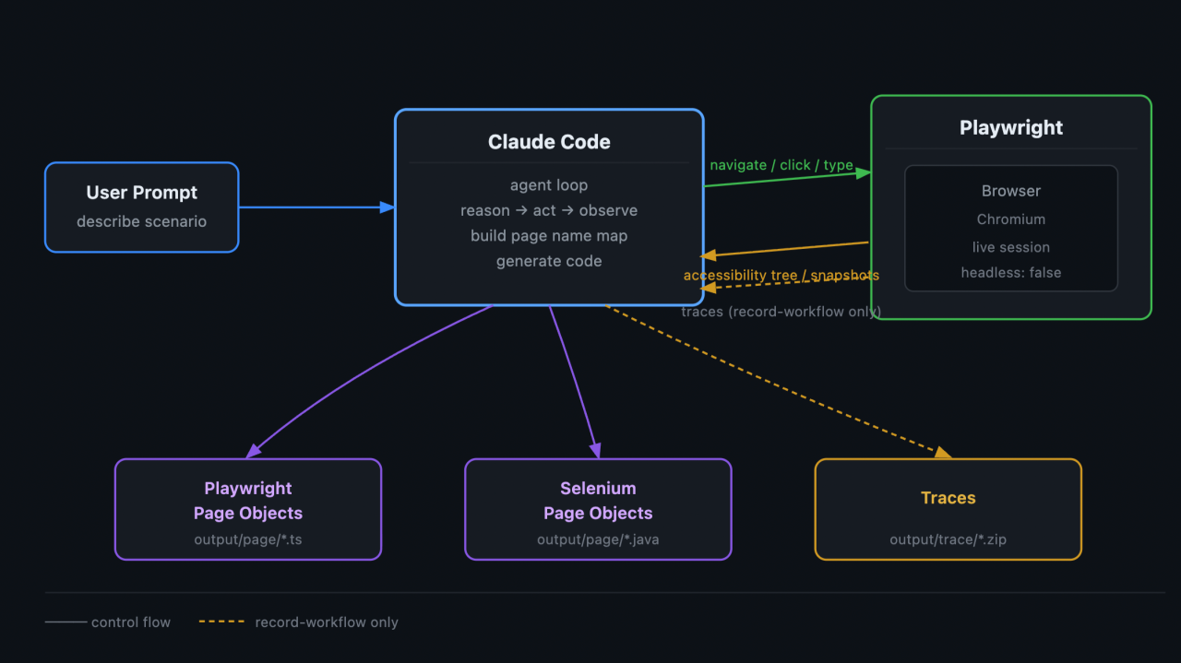Screen dimensions: 1181x663
Task: Click 'traces (record-workflow only)' label
Action: (x=781, y=312)
